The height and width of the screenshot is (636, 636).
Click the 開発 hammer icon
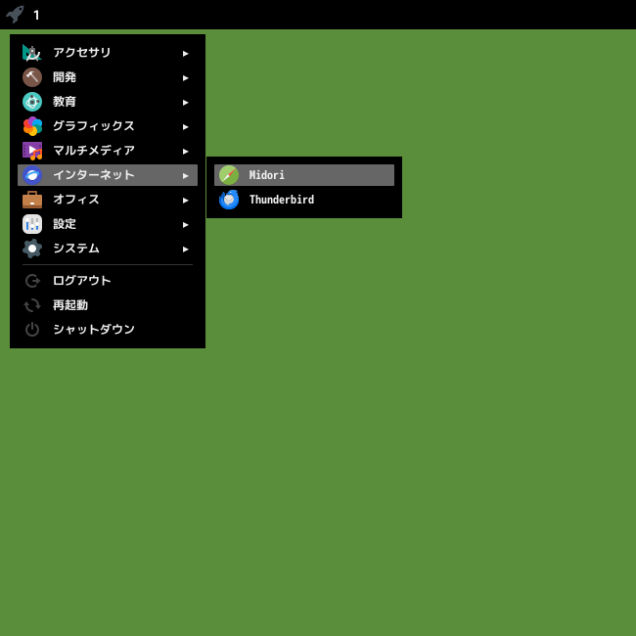point(32,77)
